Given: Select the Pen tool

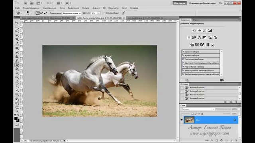Looking at the screenshot, I should tap(17, 82).
